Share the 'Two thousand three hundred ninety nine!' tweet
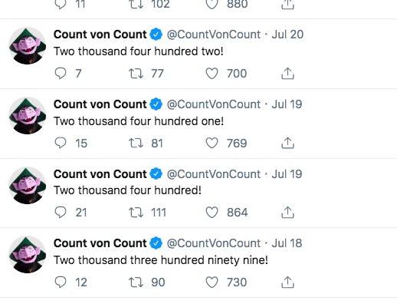The image size is (397, 304). [287, 282]
